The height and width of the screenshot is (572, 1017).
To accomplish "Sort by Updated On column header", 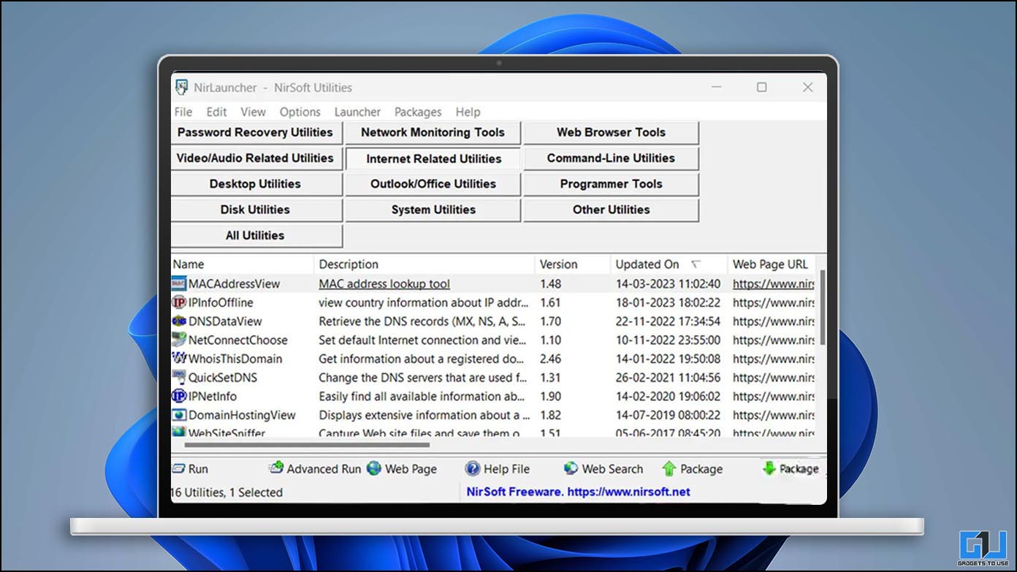I will coord(669,264).
